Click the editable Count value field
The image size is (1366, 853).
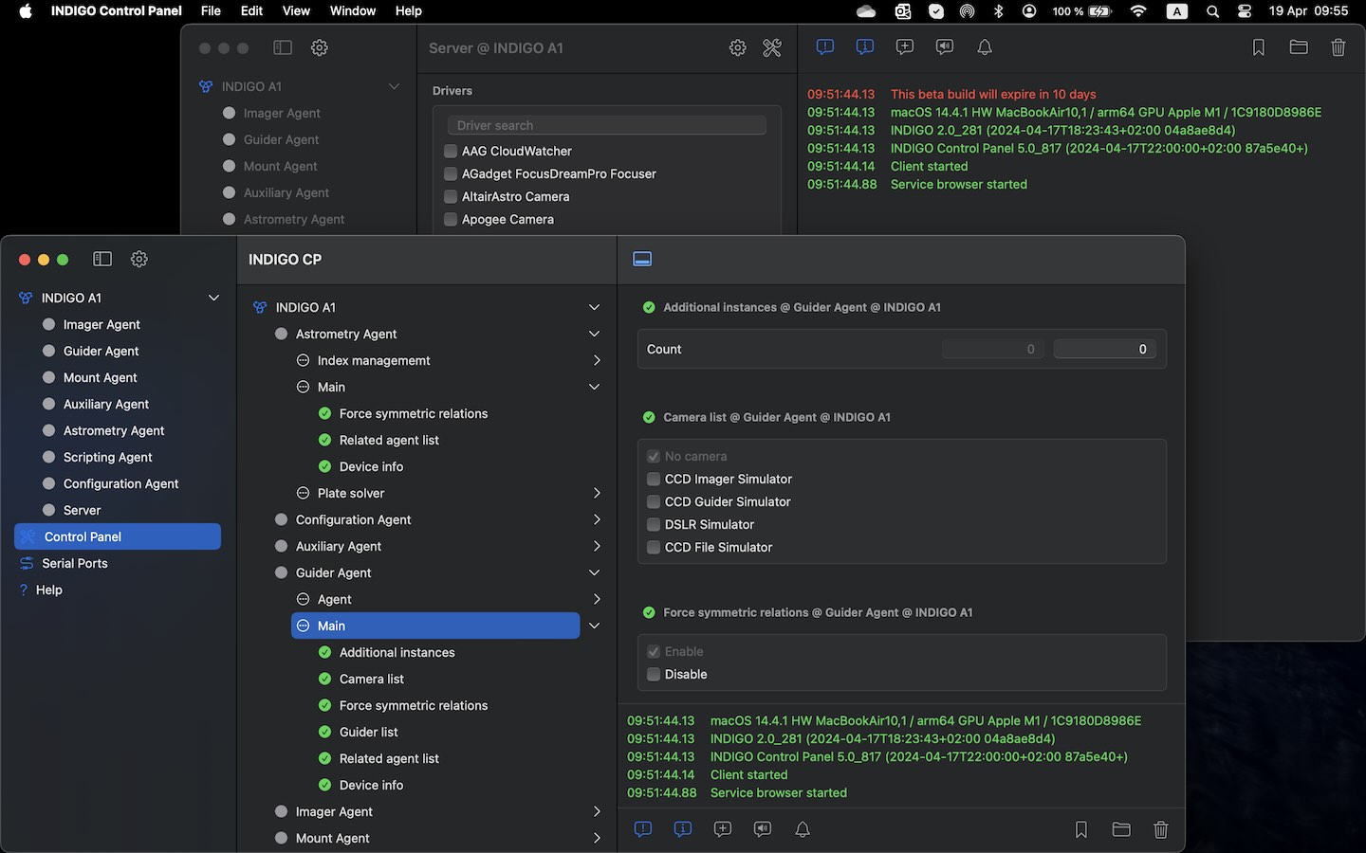(1105, 349)
